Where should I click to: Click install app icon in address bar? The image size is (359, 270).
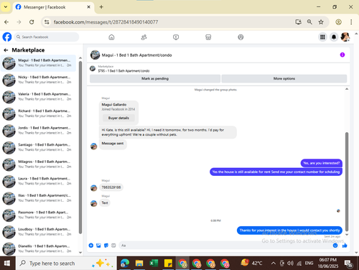[x=298, y=22]
